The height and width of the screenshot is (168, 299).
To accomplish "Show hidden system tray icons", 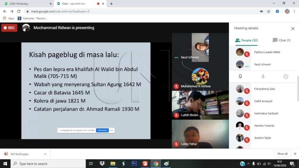I will (248, 164).
